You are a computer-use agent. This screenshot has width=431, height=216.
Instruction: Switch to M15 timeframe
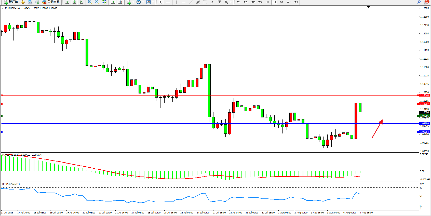tap(253, 2)
